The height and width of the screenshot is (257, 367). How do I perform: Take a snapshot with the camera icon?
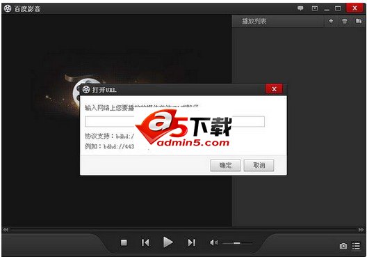[343, 246]
